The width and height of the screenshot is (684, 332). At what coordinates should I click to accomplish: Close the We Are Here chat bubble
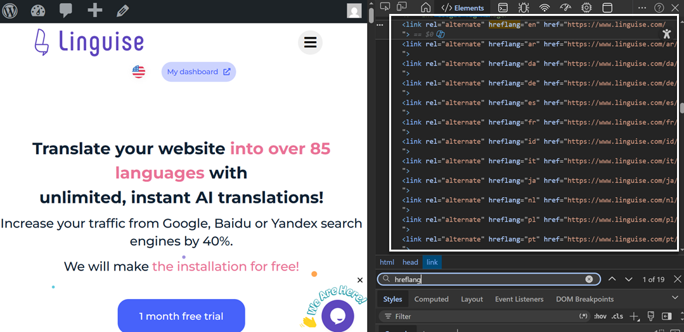coord(360,280)
